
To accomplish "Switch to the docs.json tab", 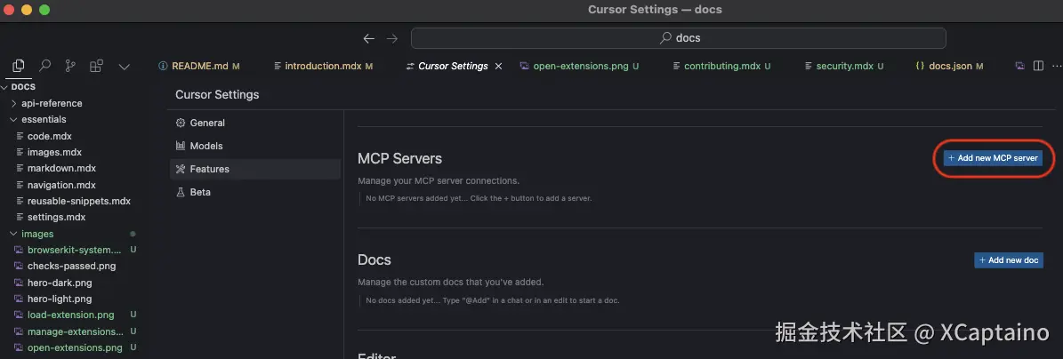I will [x=949, y=66].
